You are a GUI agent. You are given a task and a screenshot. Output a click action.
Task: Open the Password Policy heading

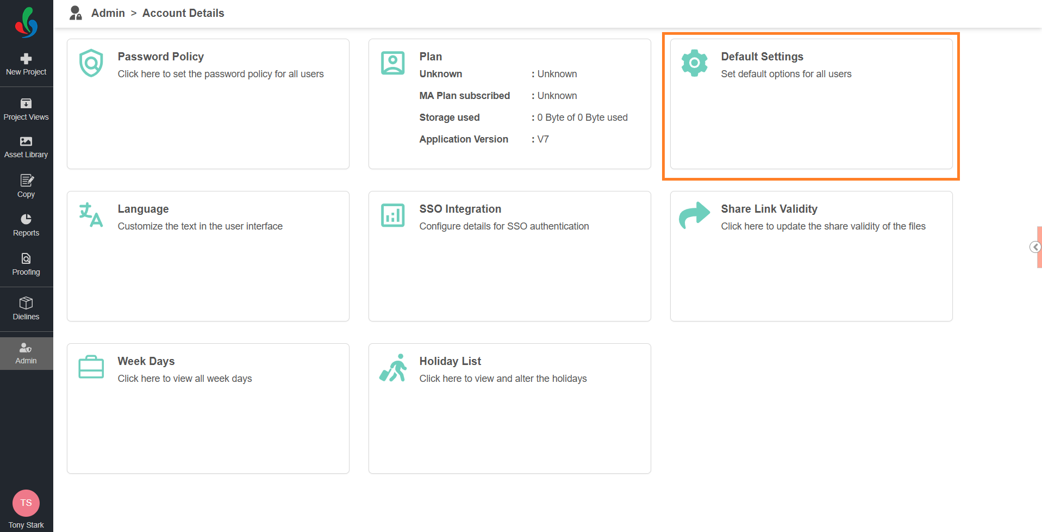click(161, 57)
